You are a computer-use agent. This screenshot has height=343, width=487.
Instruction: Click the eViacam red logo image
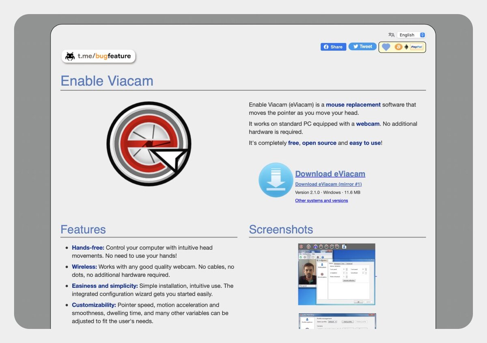149,144
